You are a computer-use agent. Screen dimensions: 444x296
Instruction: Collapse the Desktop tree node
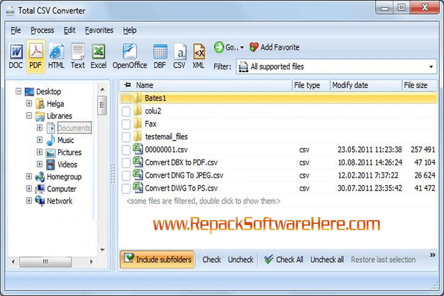(x=18, y=91)
